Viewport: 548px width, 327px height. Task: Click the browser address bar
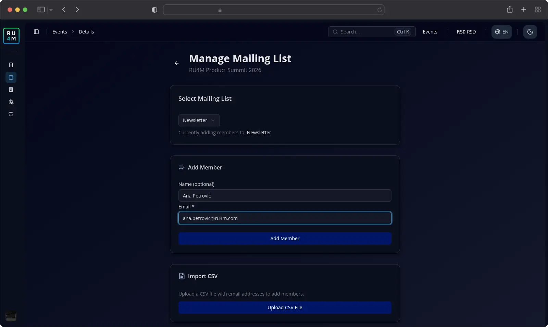click(x=274, y=10)
